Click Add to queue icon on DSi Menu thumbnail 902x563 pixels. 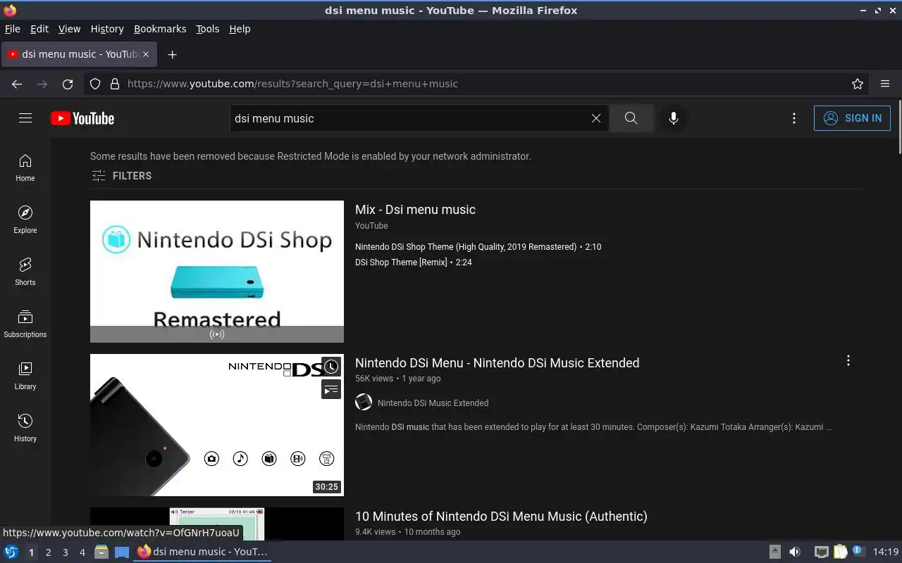[x=331, y=389]
